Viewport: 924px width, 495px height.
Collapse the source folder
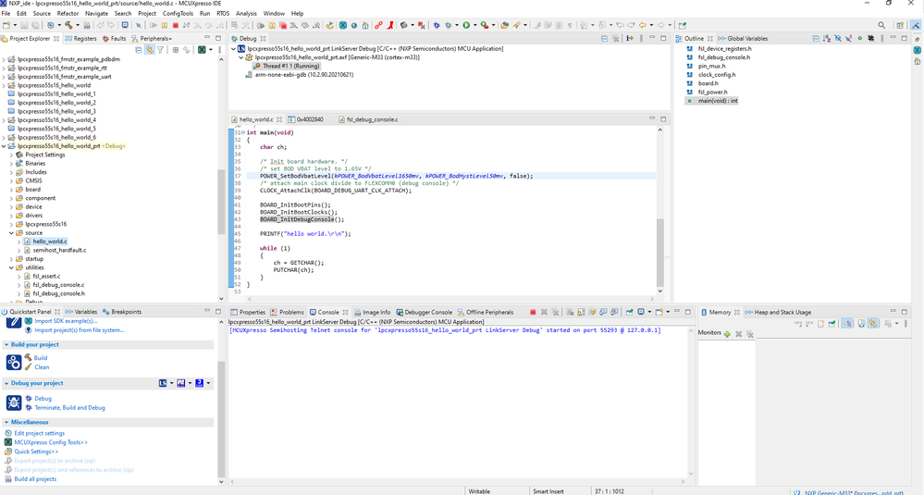coord(11,233)
